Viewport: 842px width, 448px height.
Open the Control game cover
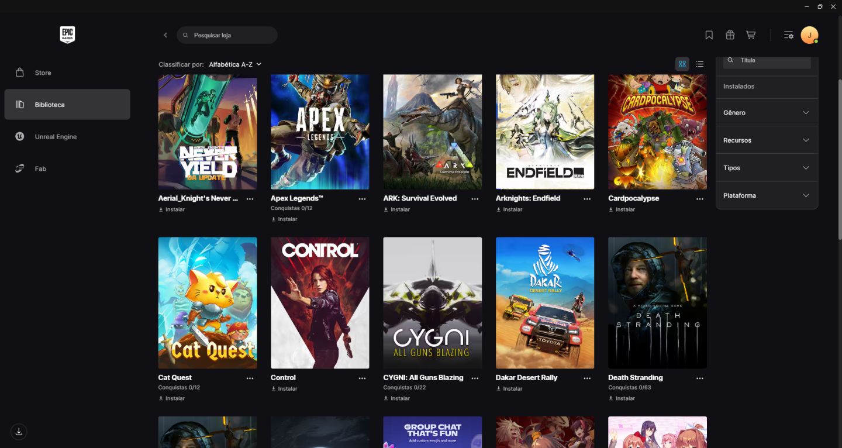click(x=320, y=303)
